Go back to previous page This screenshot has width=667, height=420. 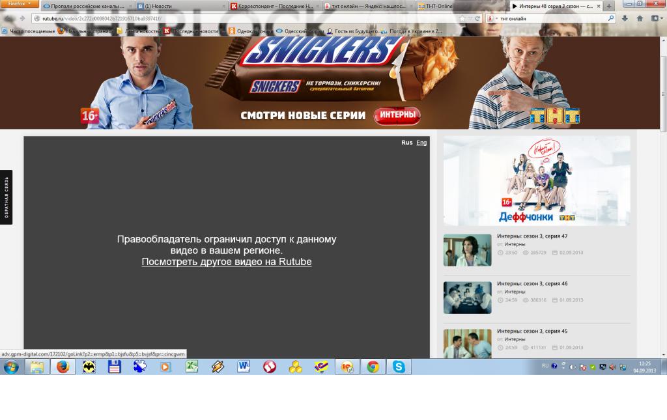[9, 18]
